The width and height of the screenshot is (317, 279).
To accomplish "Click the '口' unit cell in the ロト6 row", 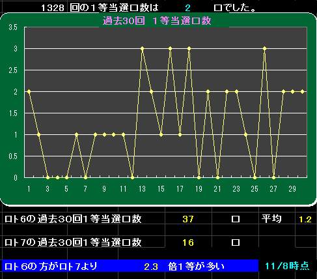I will [236, 219].
